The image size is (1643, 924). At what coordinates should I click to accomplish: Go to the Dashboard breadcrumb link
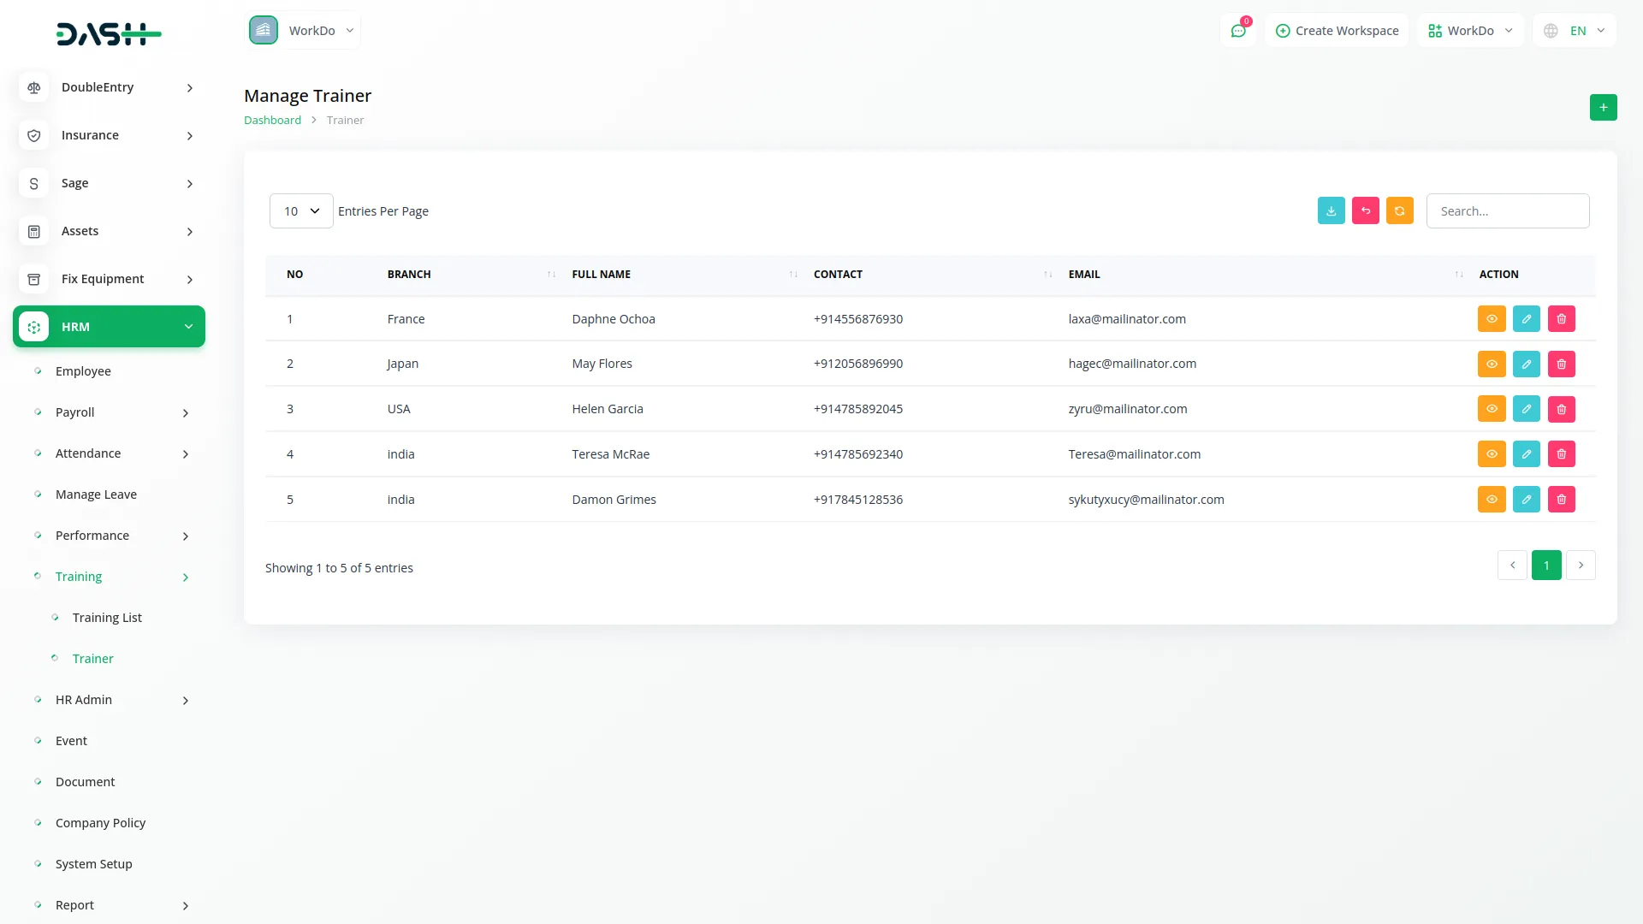(x=272, y=121)
